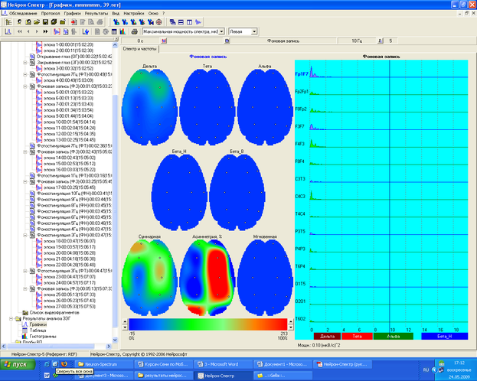Click the tile windows vertically icon
477x381 pixels.
(190, 22)
